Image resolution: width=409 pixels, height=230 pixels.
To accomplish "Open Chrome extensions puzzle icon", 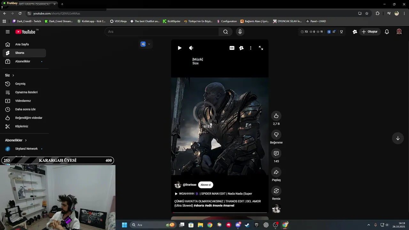I will click(x=377, y=13).
